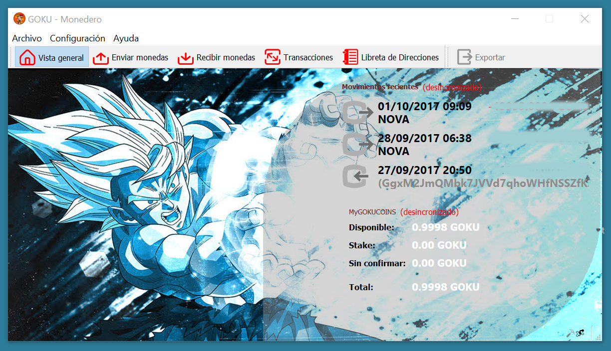Select the 28/09/2017 06:38 transaction date

[425, 138]
